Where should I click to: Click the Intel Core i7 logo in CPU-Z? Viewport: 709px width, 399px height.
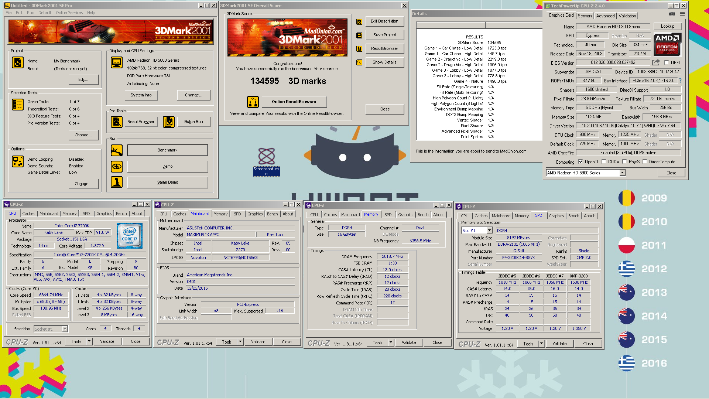tap(130, 236)
